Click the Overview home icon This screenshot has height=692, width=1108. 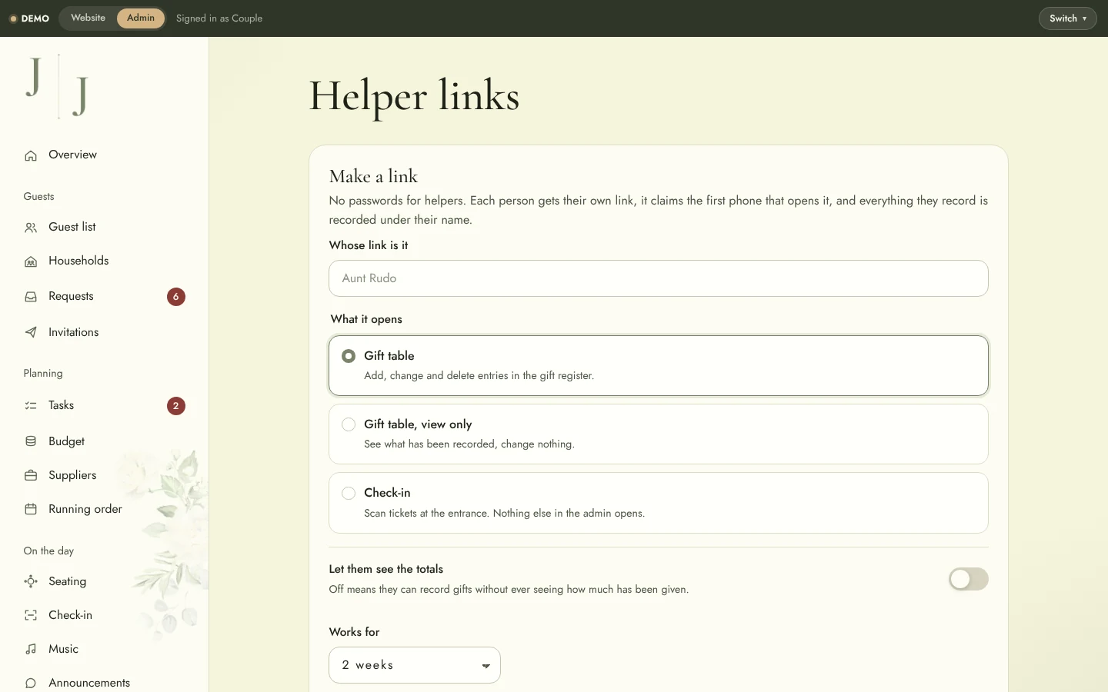31,155
